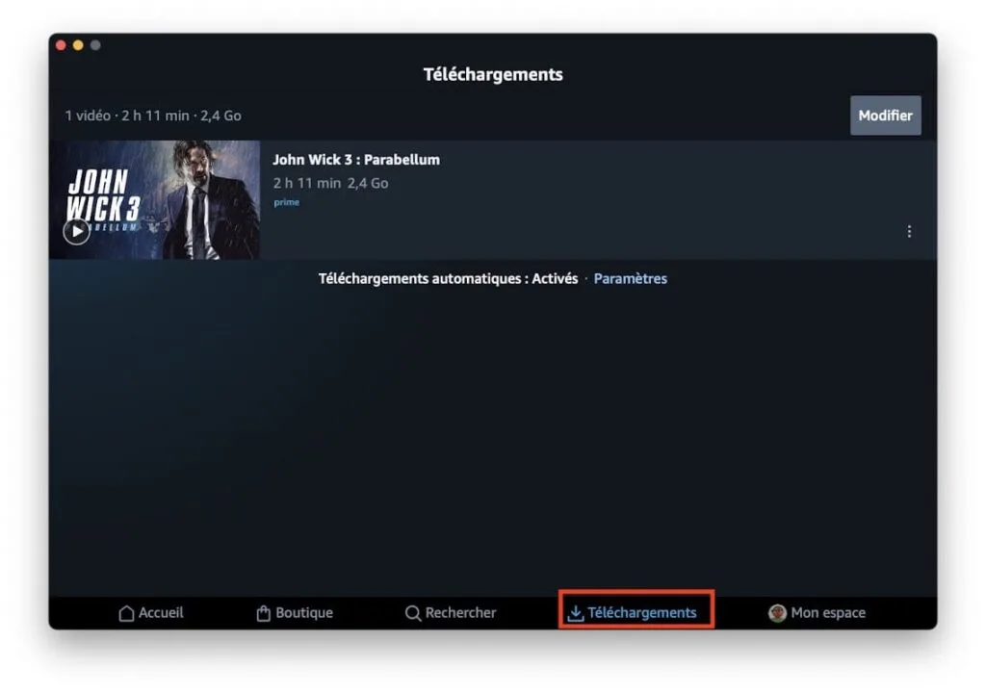
Task: Select the Boutique shopping bag icon
Action: (261, 611)
